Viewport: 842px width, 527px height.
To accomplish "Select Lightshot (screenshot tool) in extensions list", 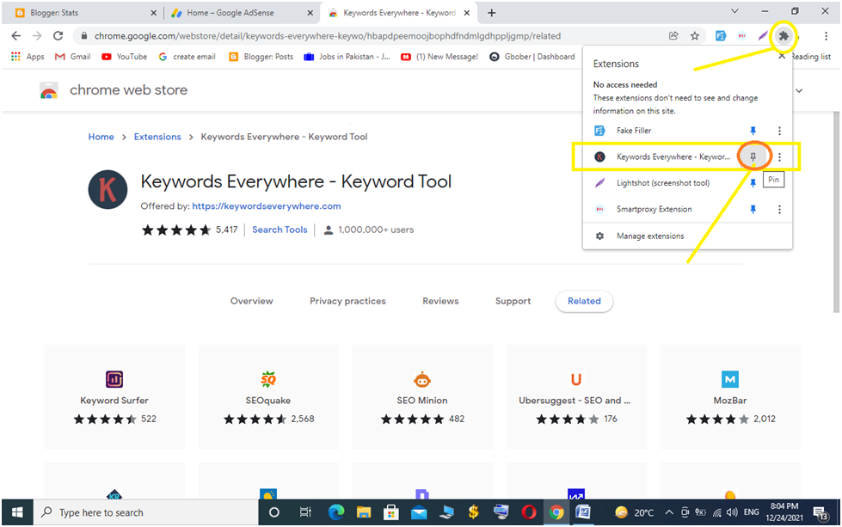I will pos(662,183).
